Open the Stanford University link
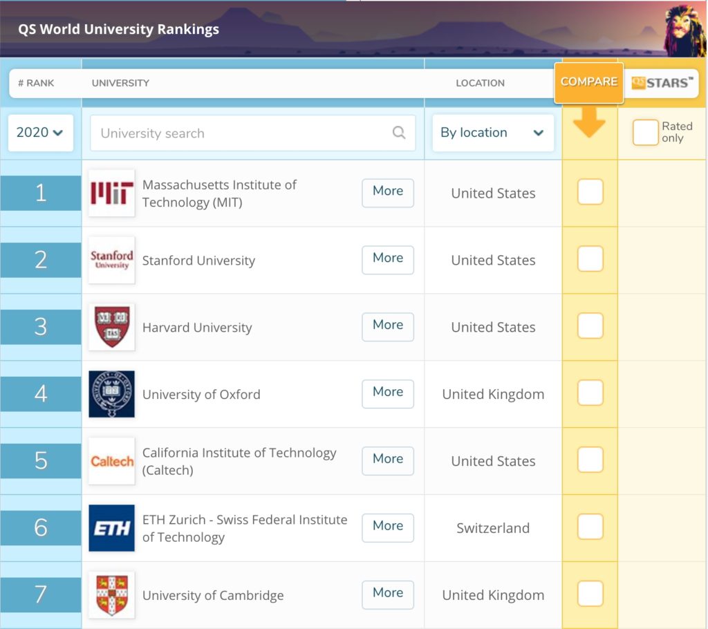Screen dimensions: 708x629 coord(198,261)
